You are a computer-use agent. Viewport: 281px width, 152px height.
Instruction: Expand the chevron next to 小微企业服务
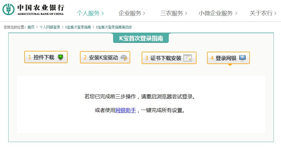coord(236,13)
